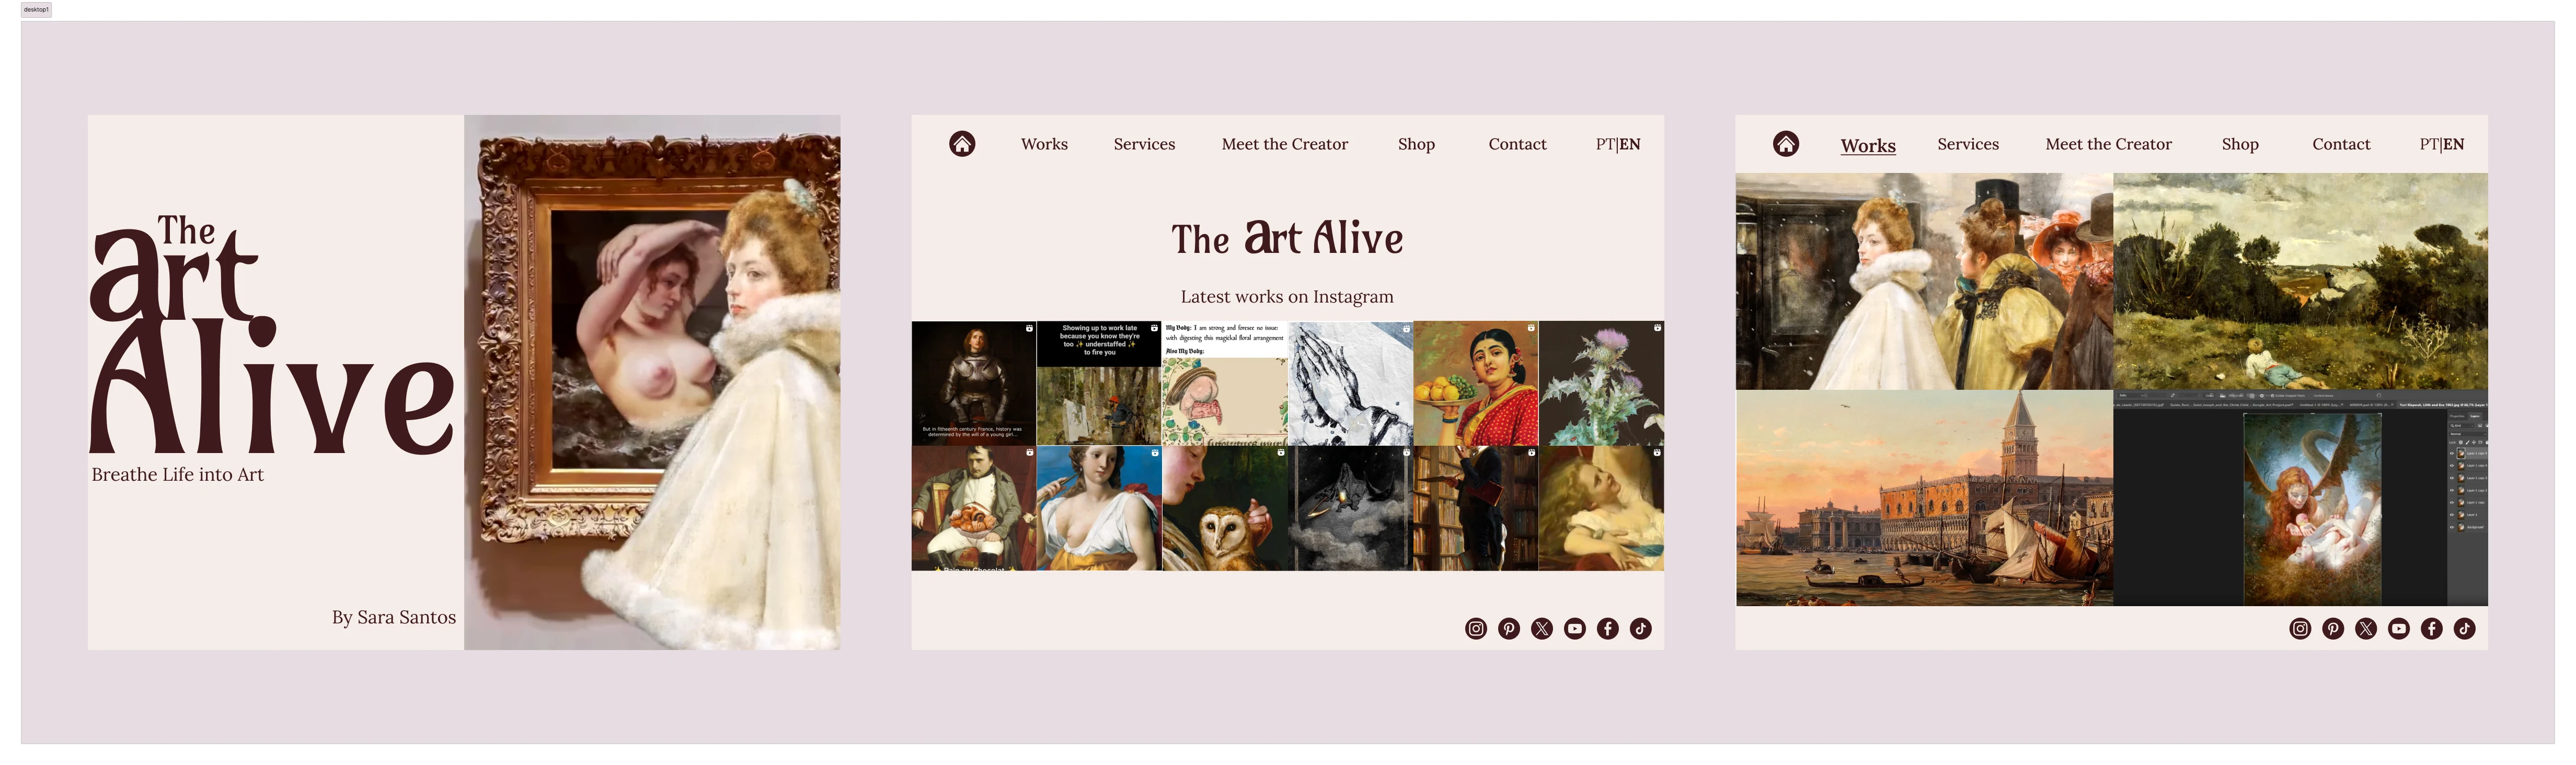Select Services in the middle page navigation
Image resolution: width=2576 pixels, height=765 pixels.
pyautogui.click(x=1144, y=144)
